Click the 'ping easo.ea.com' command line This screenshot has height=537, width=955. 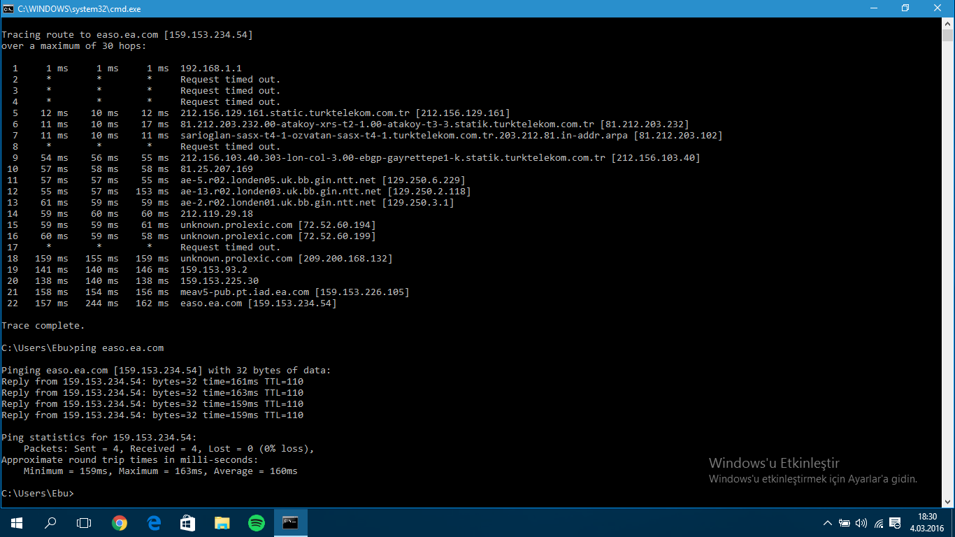pyautogui.click(x=82, y=348)
